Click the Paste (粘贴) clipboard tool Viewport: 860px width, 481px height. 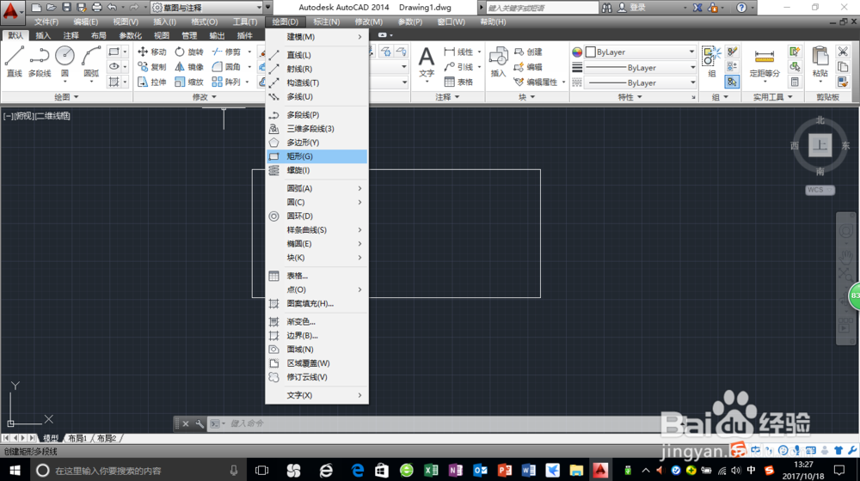coord(820,62)
